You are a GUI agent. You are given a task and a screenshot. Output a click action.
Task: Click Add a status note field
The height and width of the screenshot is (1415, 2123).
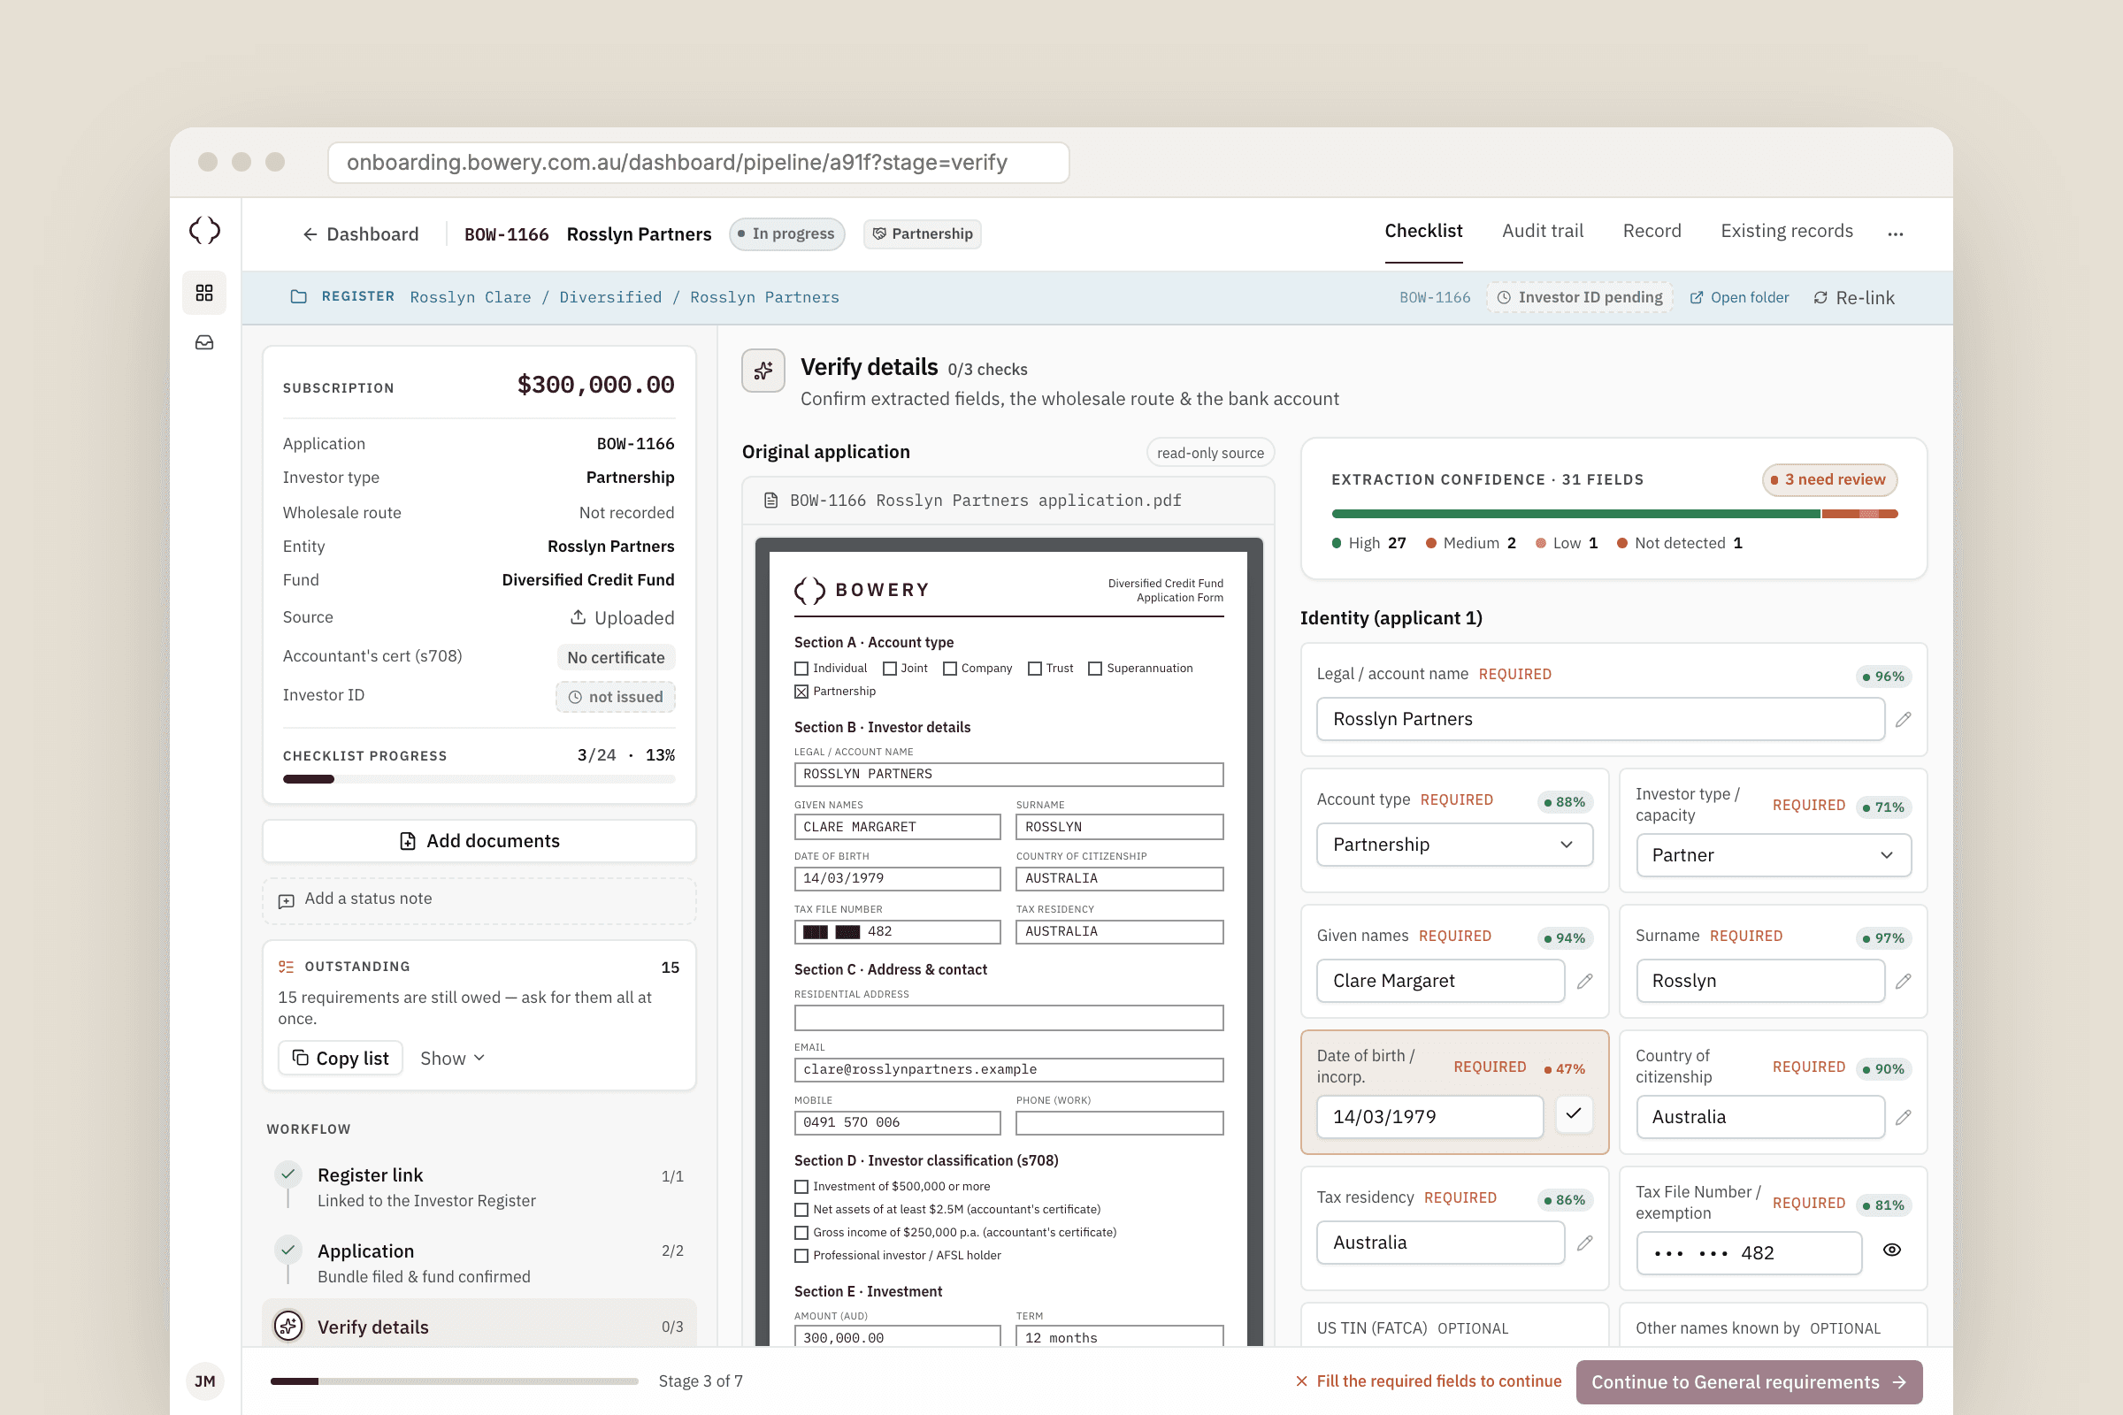pyautogui.click(x=479, y=900)
